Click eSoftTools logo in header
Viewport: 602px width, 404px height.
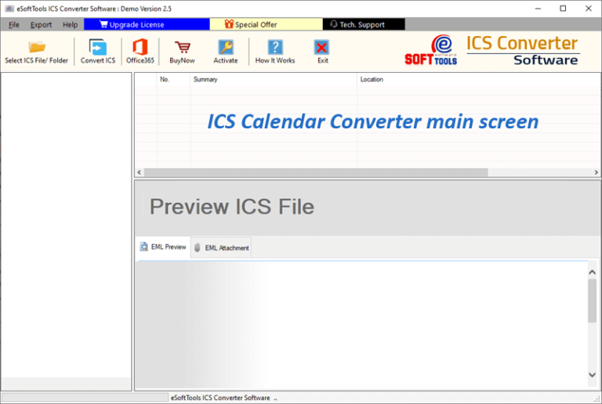[431, 50]
